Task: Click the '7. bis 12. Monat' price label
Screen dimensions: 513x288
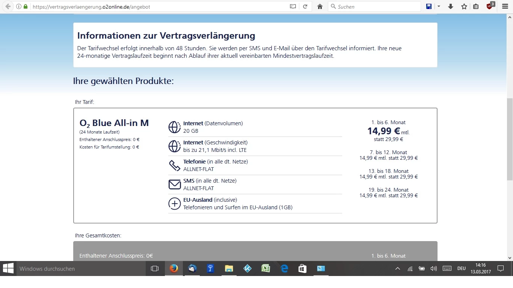Action: (388, 152)
